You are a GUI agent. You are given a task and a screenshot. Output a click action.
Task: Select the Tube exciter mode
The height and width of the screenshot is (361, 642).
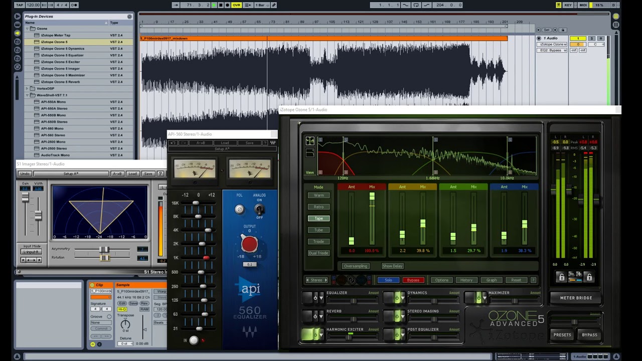tap(318, 230)
